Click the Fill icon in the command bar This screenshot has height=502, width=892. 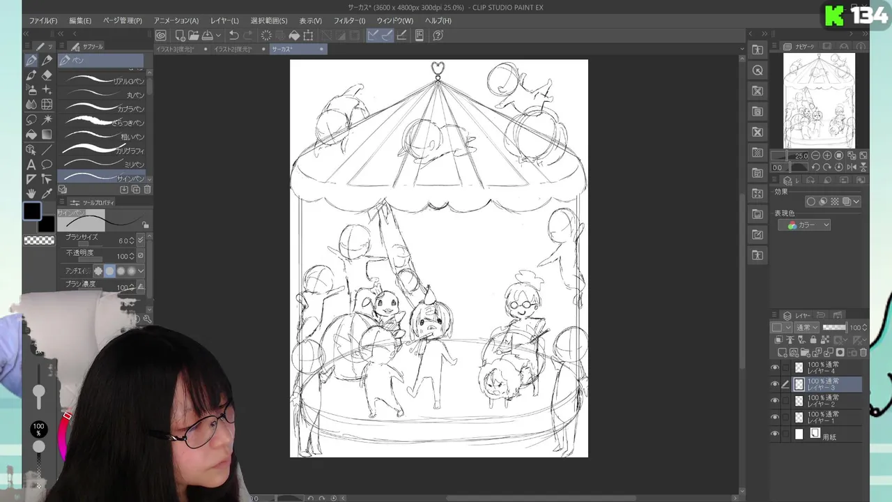tap(294, 36)
